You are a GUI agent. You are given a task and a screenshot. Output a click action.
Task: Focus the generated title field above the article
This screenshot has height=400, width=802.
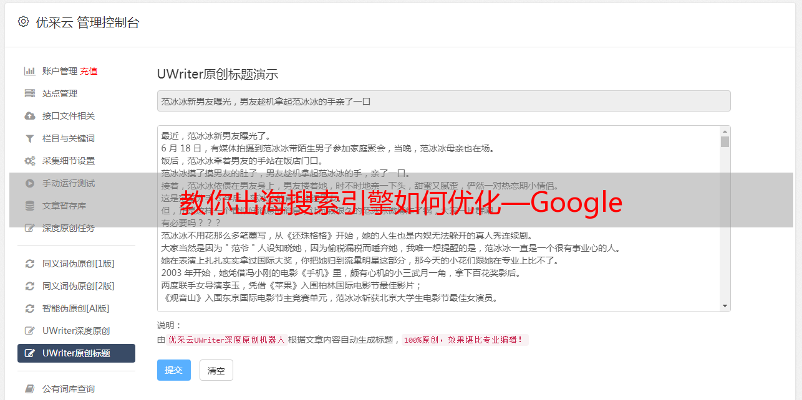point(443,101)
